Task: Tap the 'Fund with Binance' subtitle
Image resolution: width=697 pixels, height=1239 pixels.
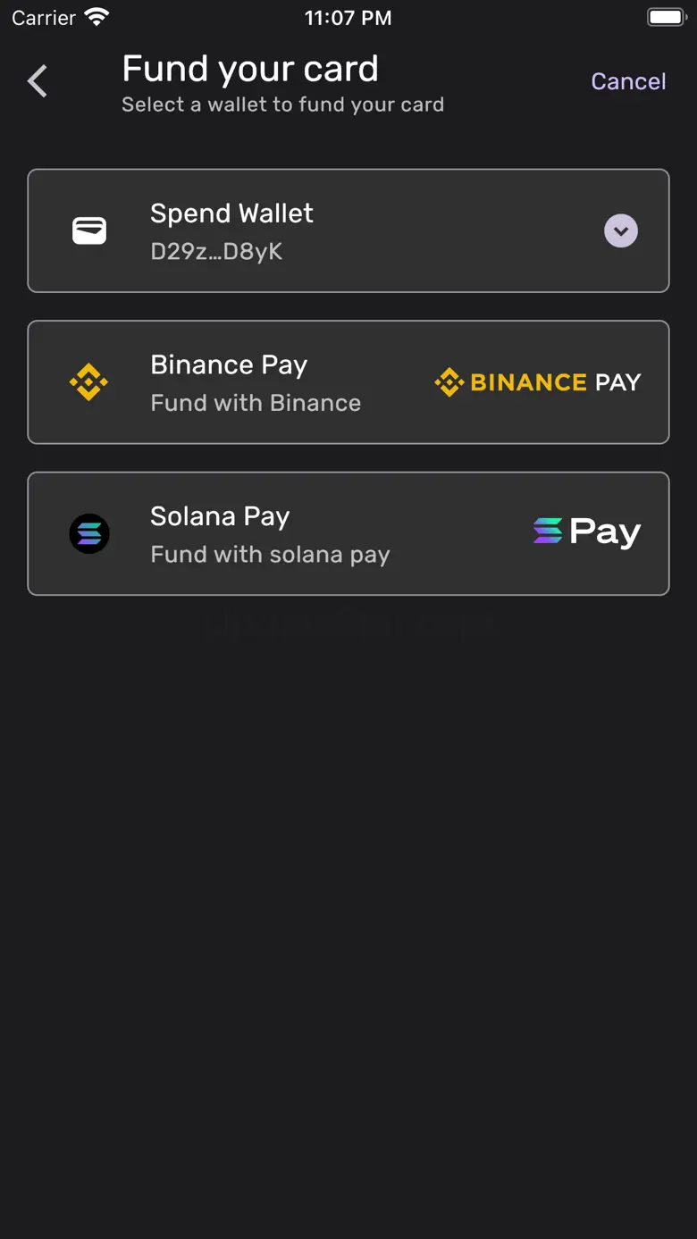Action: (256, 403)
